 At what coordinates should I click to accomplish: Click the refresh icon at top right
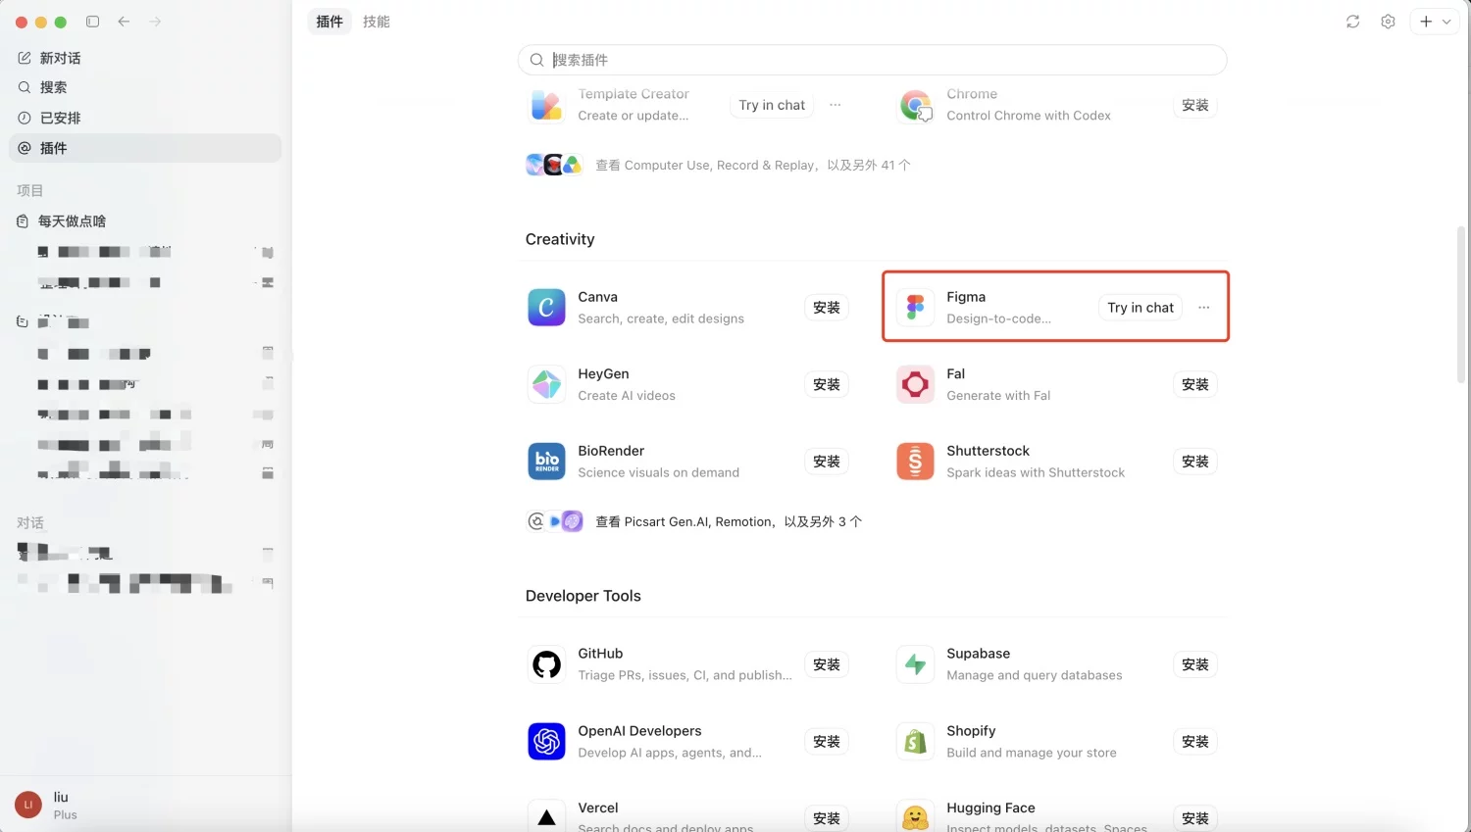tap(1353, 22)
